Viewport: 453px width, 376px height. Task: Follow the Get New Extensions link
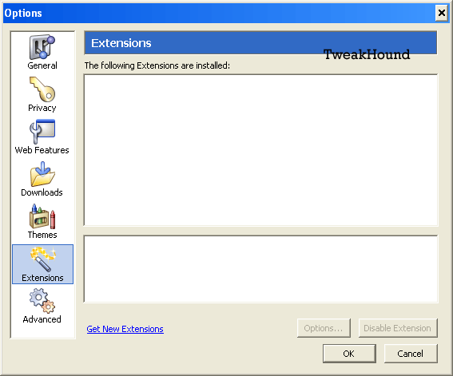[x=125, y=329]
